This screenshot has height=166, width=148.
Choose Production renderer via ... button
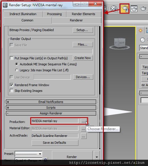point(84,121)
